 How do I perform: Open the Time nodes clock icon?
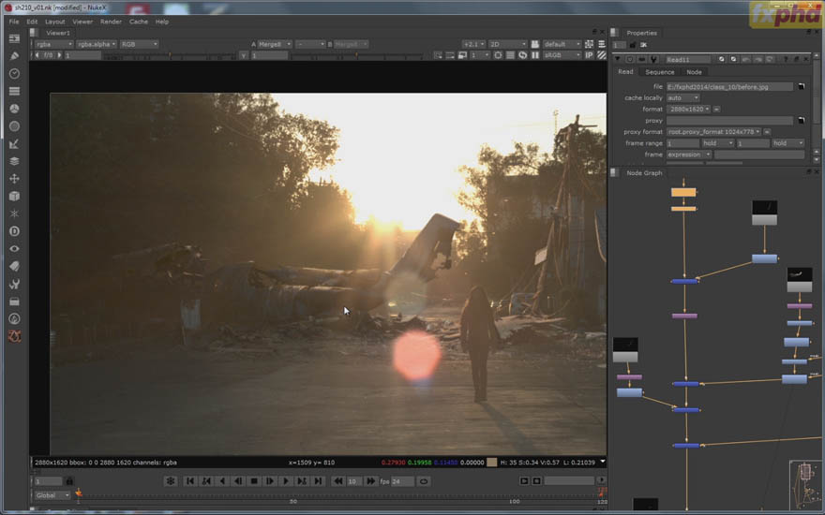(x=14, y=74)
